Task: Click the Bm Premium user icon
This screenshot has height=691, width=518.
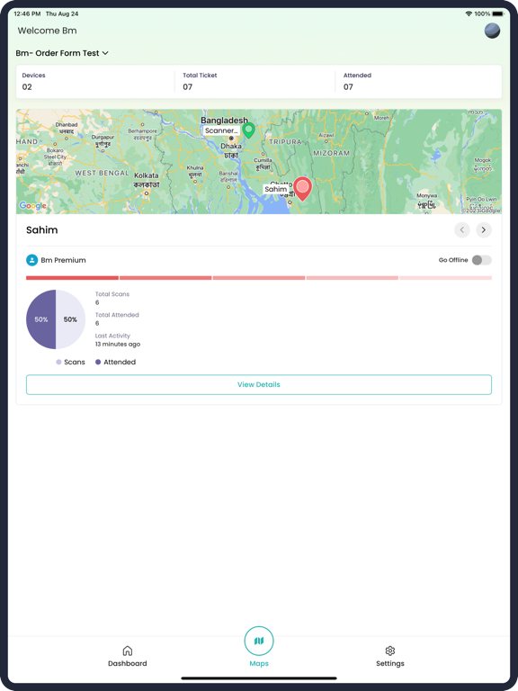Action: 31,260
